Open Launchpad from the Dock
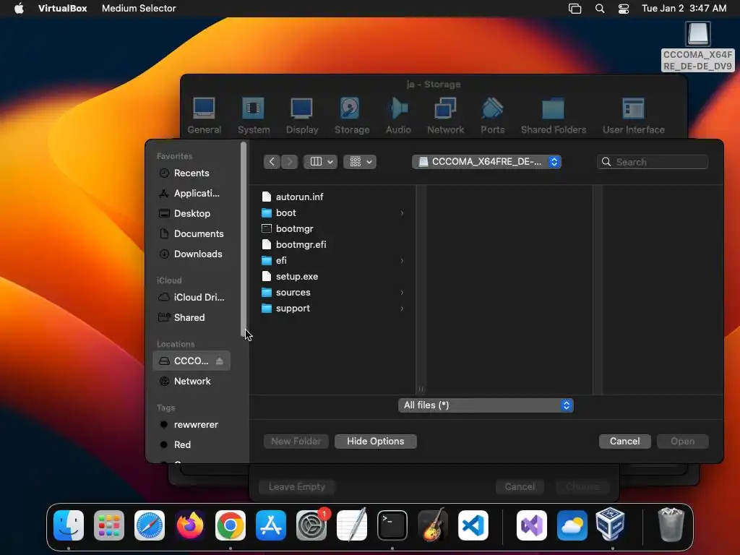This screenshot has height=555, width=740. click(x=109, y=525)
